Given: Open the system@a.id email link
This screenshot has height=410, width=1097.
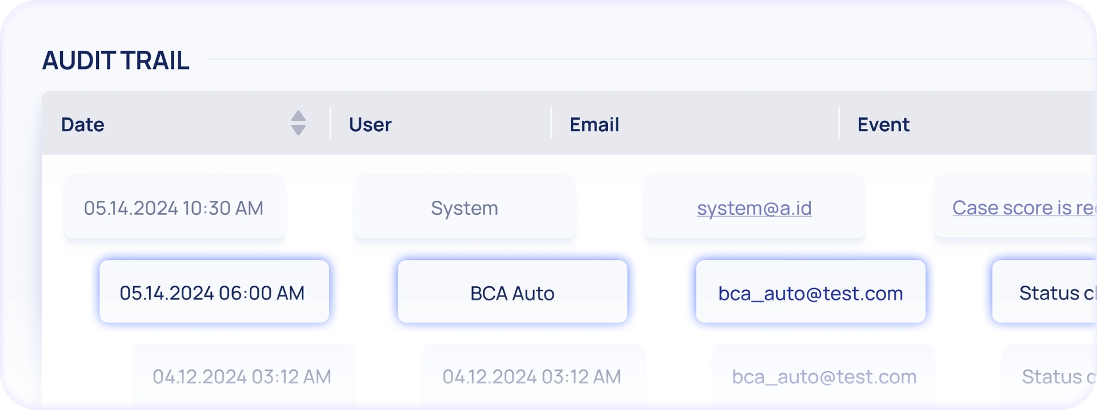Looking at the screenshot, I should pos(754,208).
